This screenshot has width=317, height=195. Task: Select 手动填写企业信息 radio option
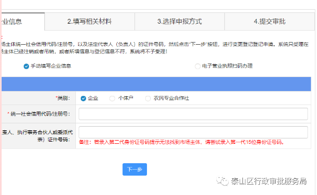tap(26, 66)
